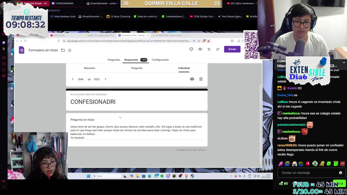The width and height of the screenshot is (347, 195).
Task: Open the CantanteGamer bookmark
Action: [173, 17]
